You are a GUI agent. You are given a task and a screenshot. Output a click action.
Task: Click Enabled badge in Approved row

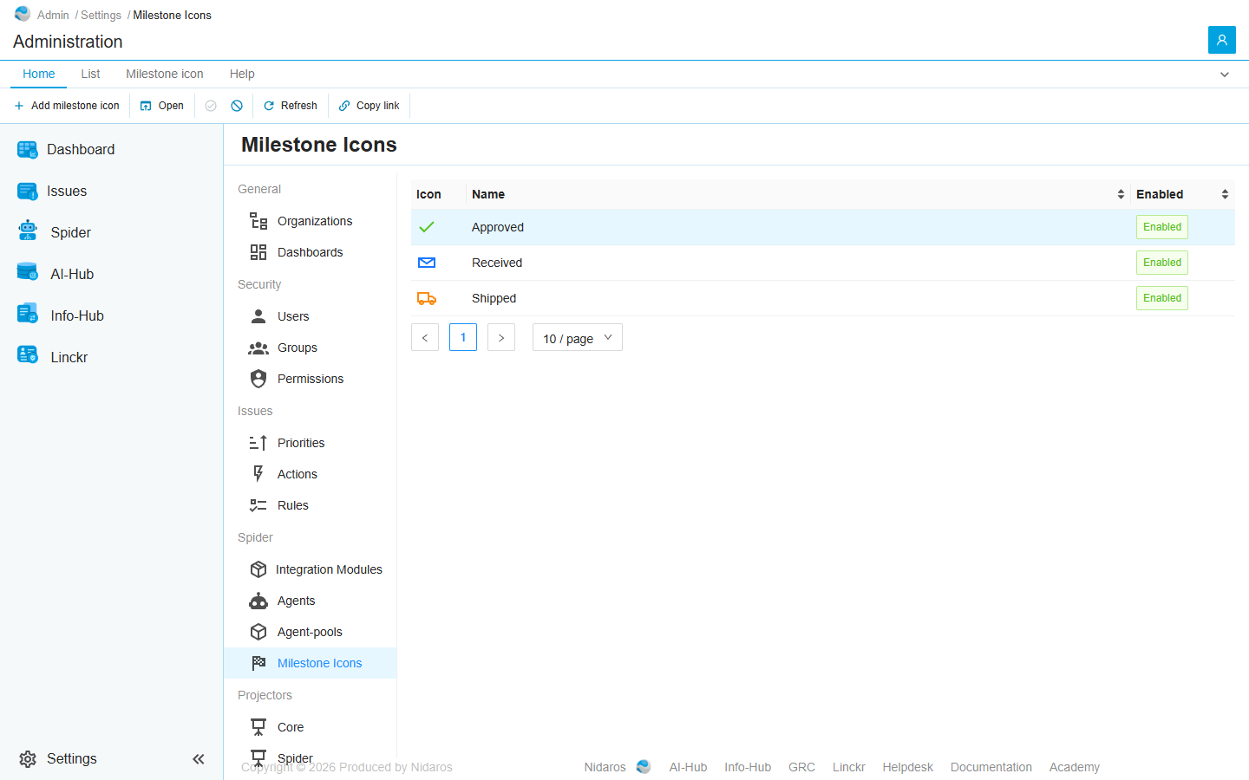[x=1162, y=227]
